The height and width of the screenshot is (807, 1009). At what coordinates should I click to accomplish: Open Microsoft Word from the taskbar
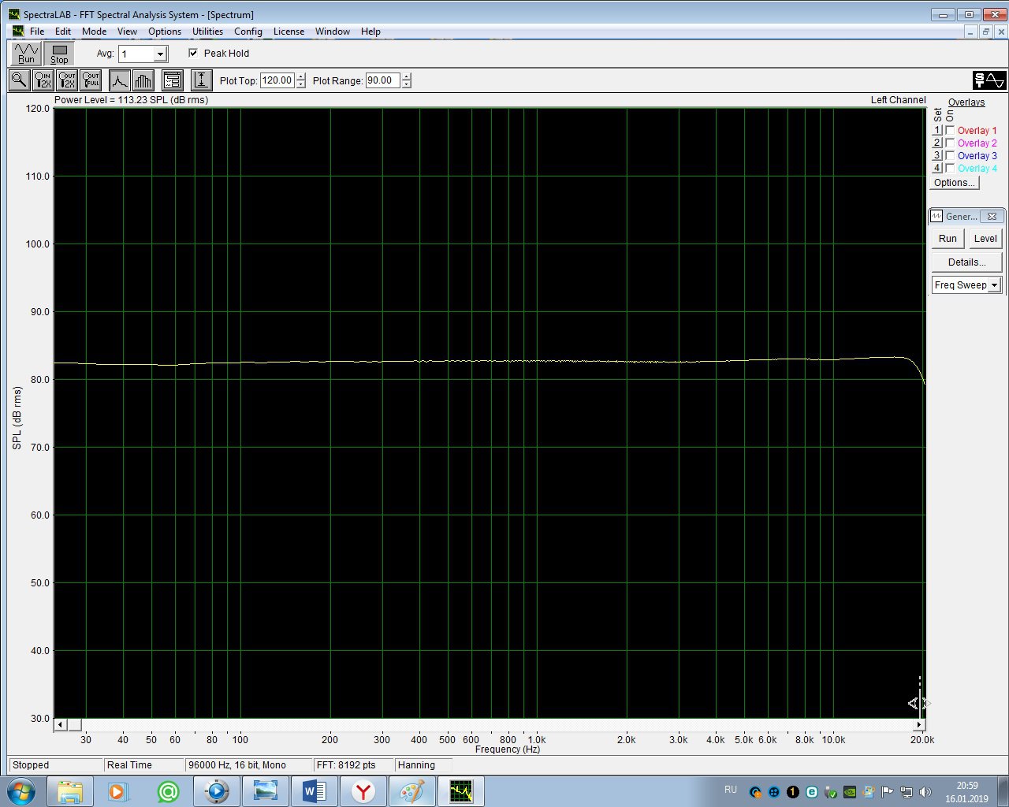(315, 791)
